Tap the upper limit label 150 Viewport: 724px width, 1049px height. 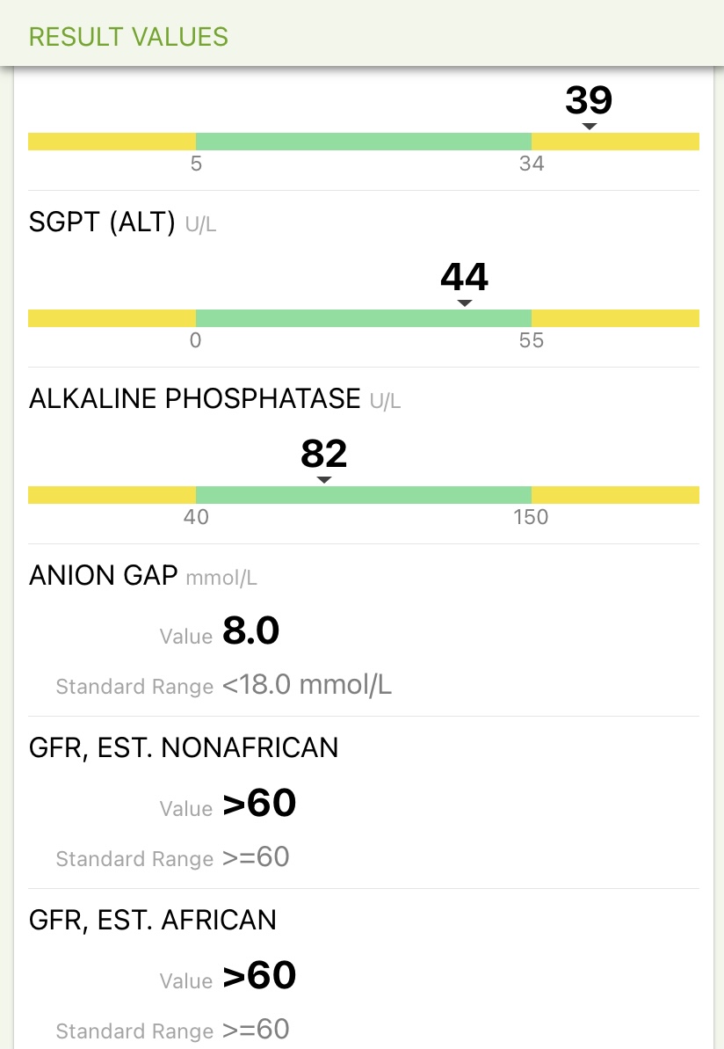531,517
